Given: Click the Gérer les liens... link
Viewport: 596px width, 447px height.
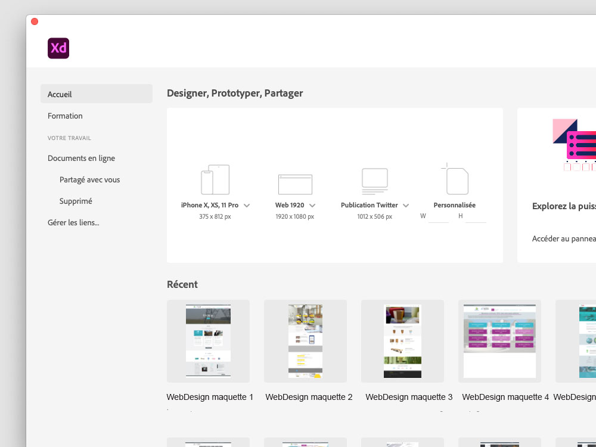Looking at the screenshot, I should coord(73,223).
